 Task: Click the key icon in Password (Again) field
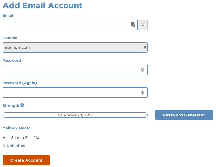point(142,93)
